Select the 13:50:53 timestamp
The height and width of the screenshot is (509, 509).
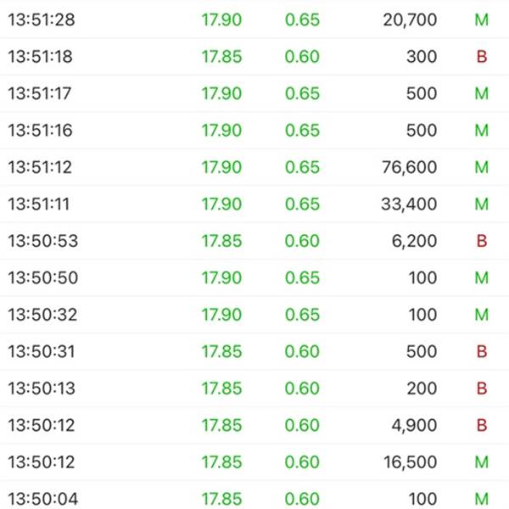pos(43,241)
